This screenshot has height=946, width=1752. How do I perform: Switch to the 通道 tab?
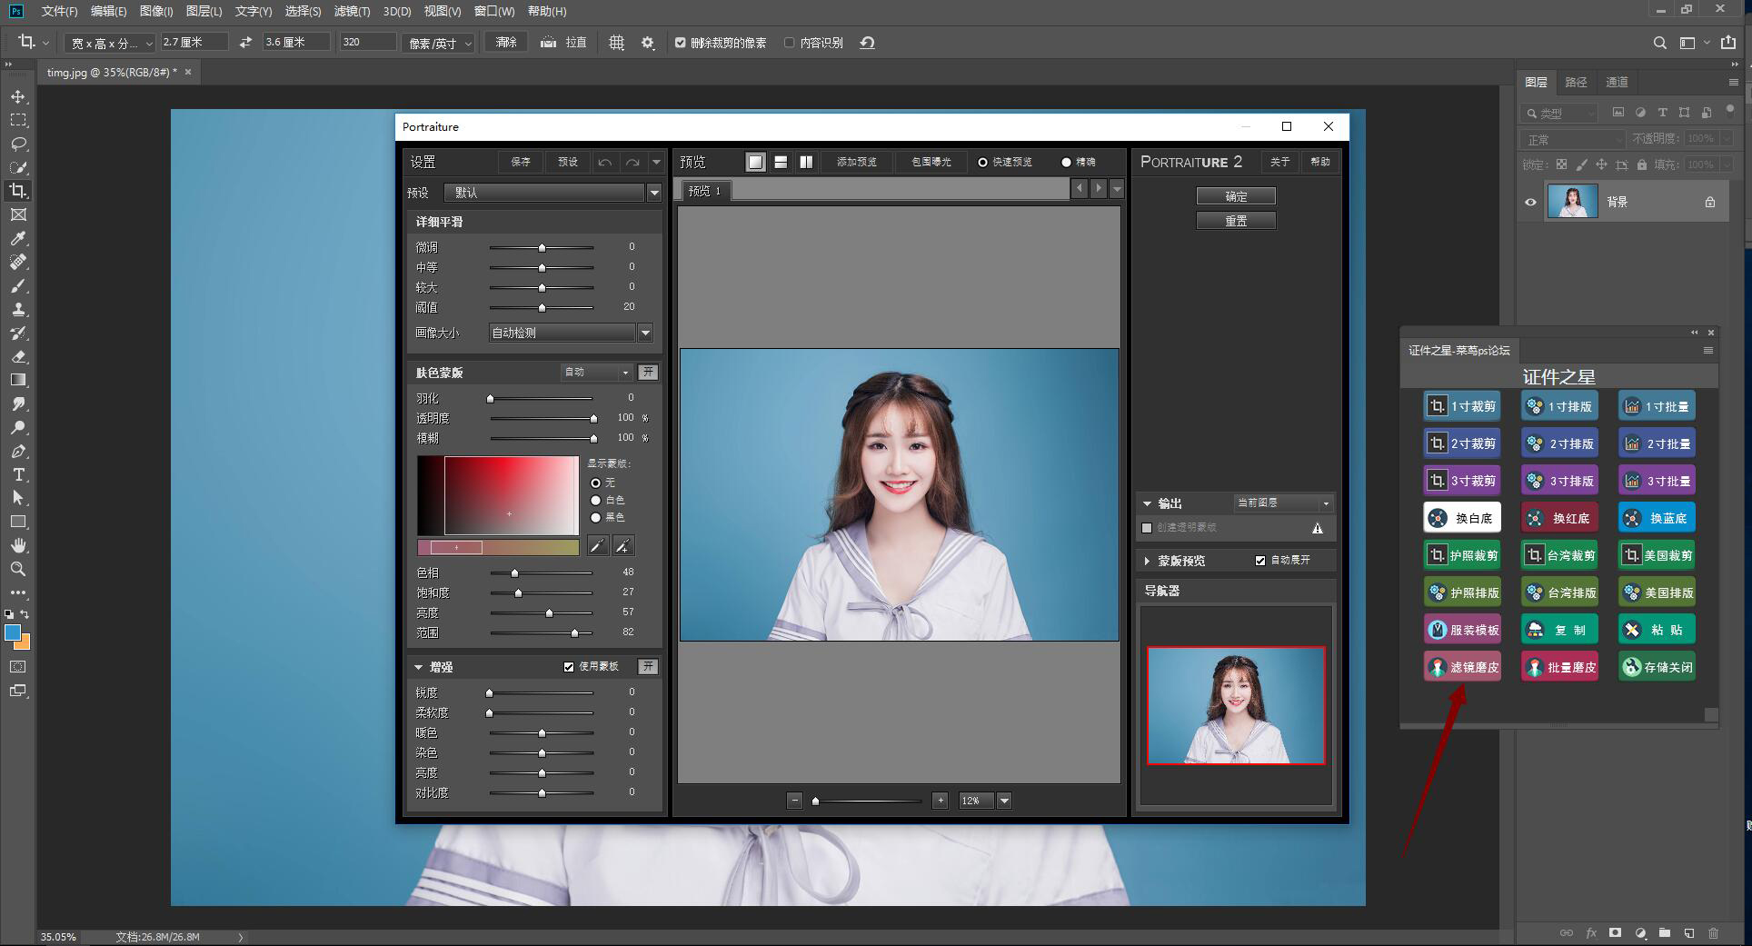(1617, 82)
